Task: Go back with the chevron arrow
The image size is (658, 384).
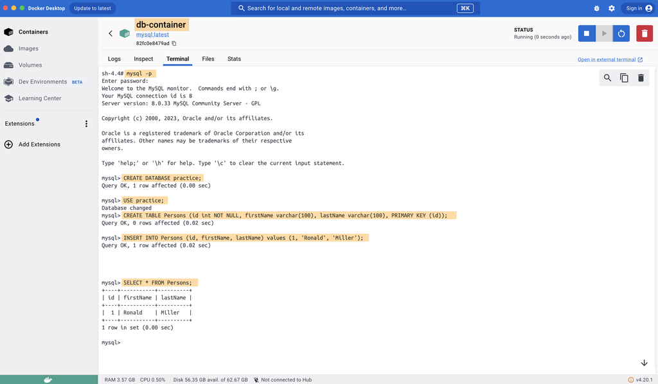Action: [111, 33]
